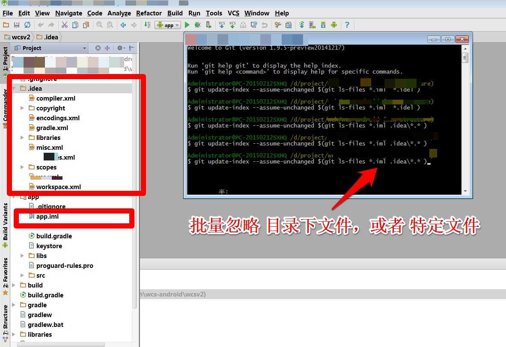
Task: Expand the build folder arrow
Action: tap(14, 285)
